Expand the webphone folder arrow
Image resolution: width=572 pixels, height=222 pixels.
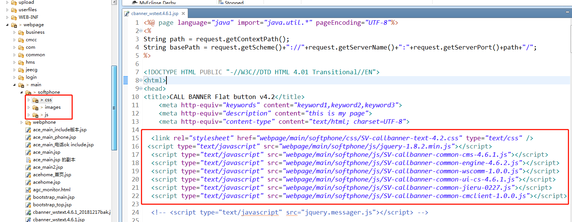[21, 122]
